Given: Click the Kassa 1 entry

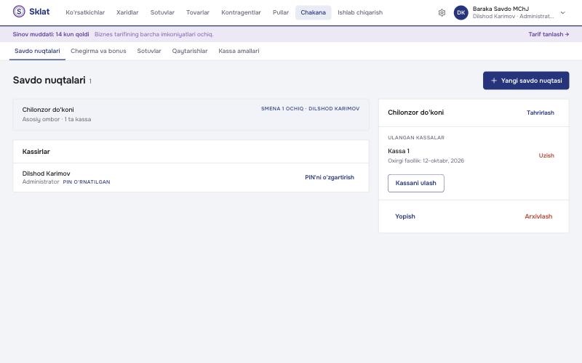Looking at the screenshot, I should click(399, 151).
